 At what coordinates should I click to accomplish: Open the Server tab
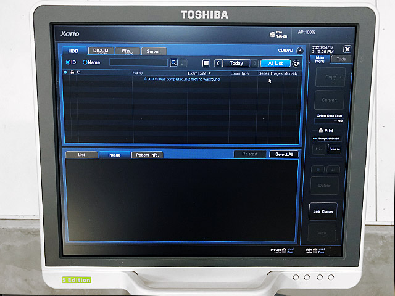[154, 51]
